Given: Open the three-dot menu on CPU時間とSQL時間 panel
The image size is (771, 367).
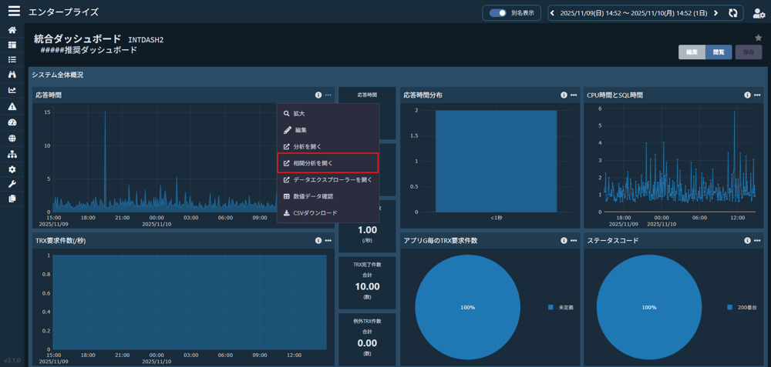Looking at the screenshot, I should (x=757, y=95).
